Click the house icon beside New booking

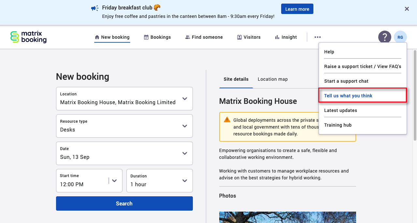click(97, 37)
